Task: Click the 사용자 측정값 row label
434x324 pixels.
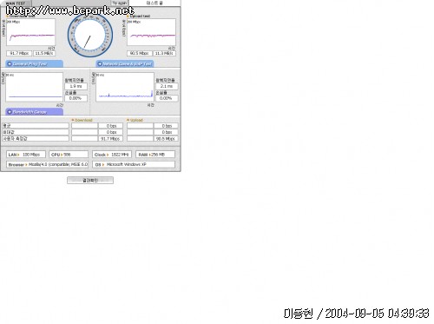Action: (36, 138)
